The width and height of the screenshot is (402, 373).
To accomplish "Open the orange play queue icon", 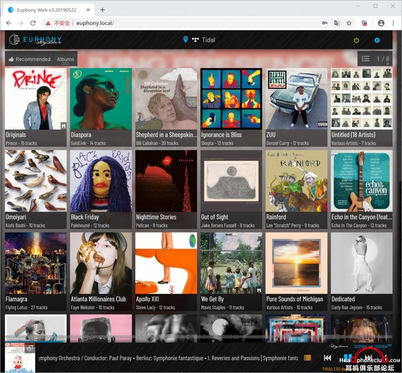I will [x=308, y=358].
